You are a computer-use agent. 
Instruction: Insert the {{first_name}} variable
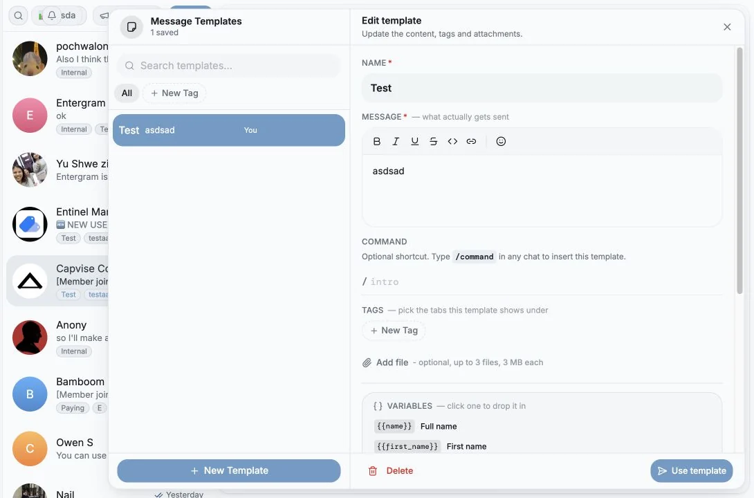(407, 447)
